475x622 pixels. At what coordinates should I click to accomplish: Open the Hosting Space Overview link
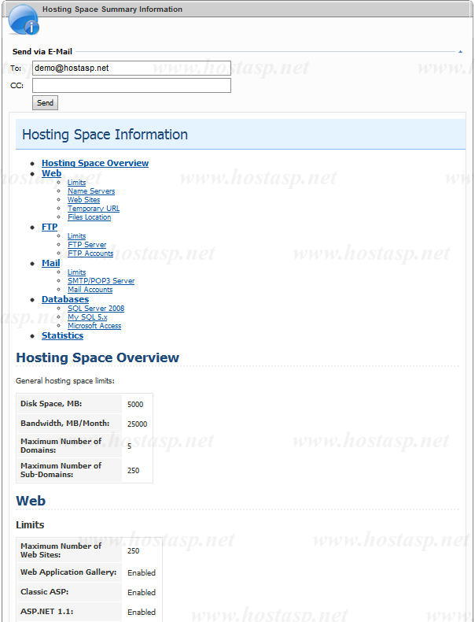click(95, 164)
